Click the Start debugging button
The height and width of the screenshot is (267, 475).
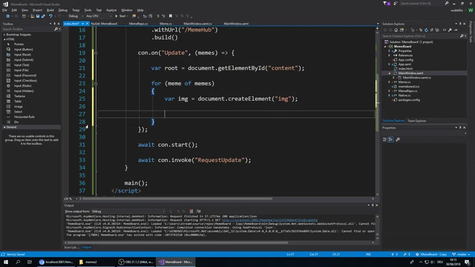click(x=120, y=16)
